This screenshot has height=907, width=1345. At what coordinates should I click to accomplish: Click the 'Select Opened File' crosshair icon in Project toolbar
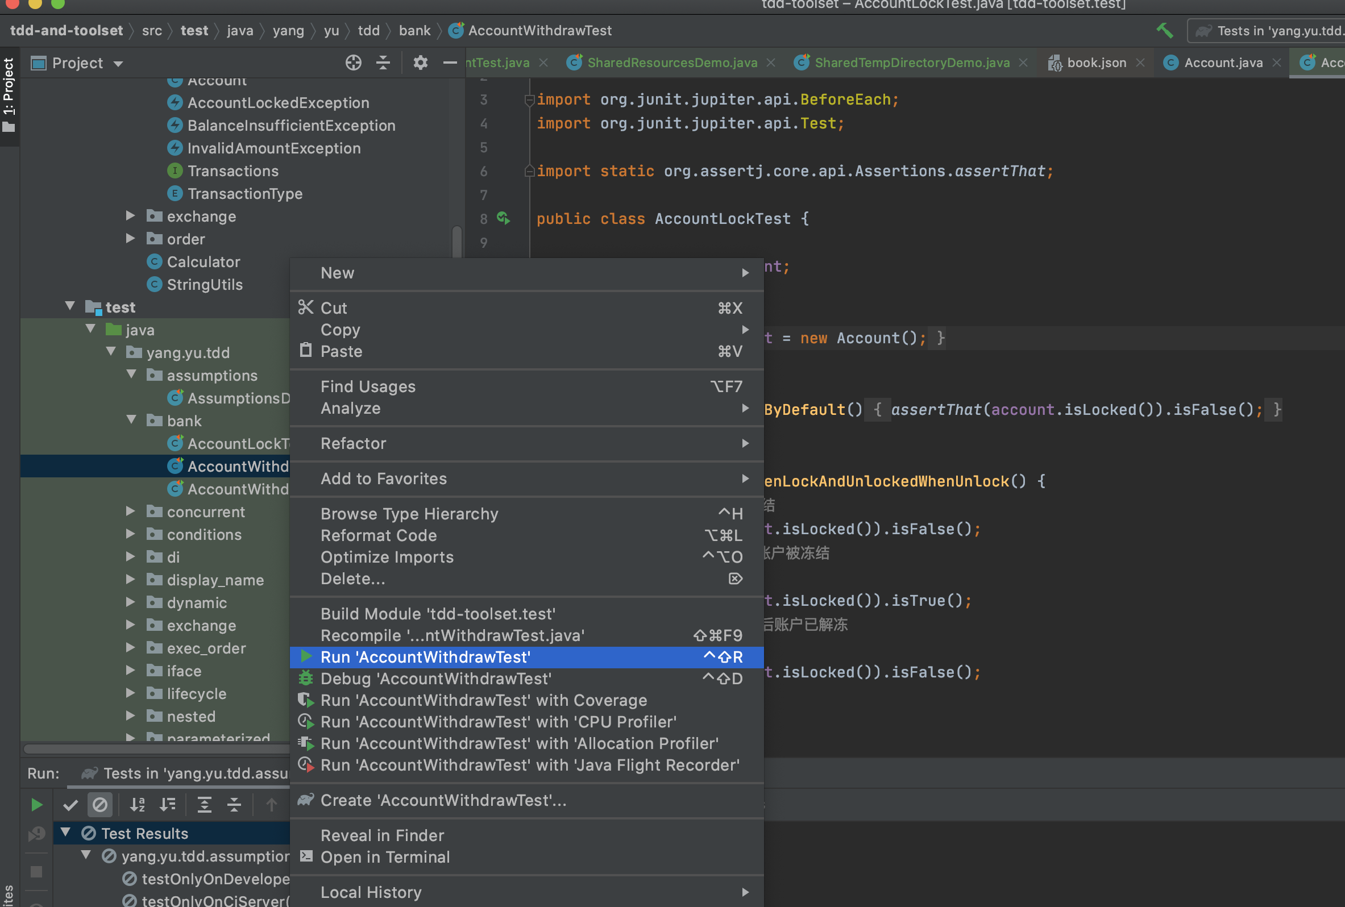(353, 63)
